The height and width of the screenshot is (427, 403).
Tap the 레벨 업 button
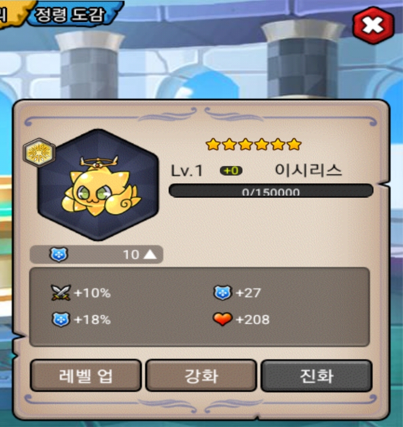pos(86,376)
